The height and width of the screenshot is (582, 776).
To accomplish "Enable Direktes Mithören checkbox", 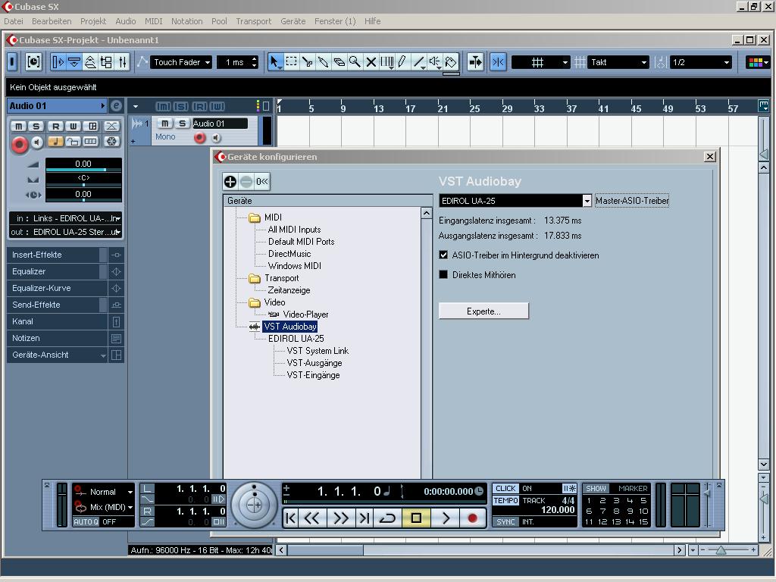I will coord(443,274).
